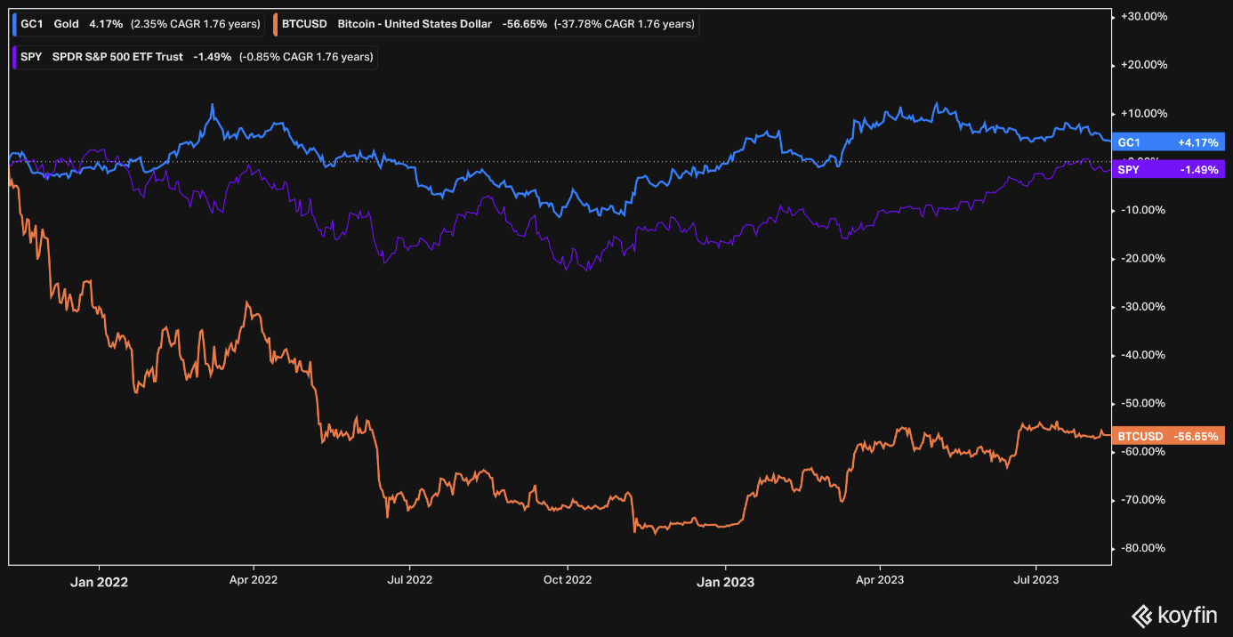Click the Koyfin logo icon

click(1142, 615)
